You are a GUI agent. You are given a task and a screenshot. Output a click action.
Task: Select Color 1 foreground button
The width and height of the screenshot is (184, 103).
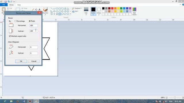(x=93, y=11)
